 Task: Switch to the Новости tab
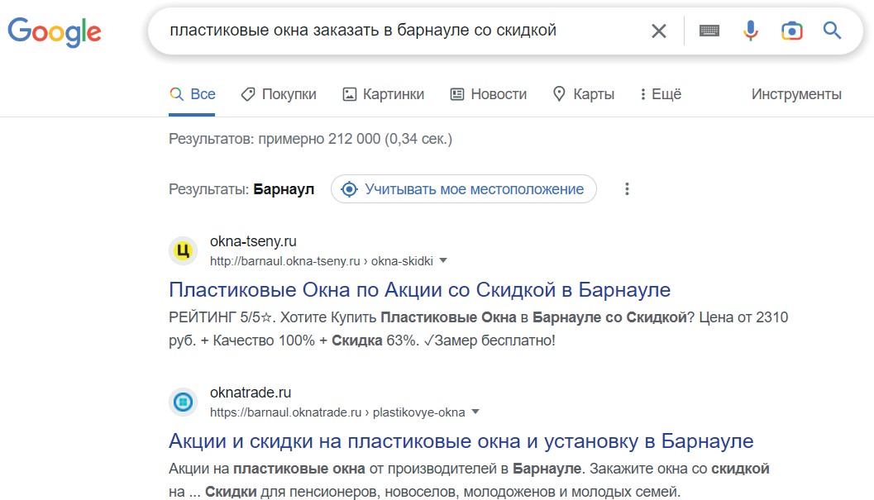coord(488,94)
